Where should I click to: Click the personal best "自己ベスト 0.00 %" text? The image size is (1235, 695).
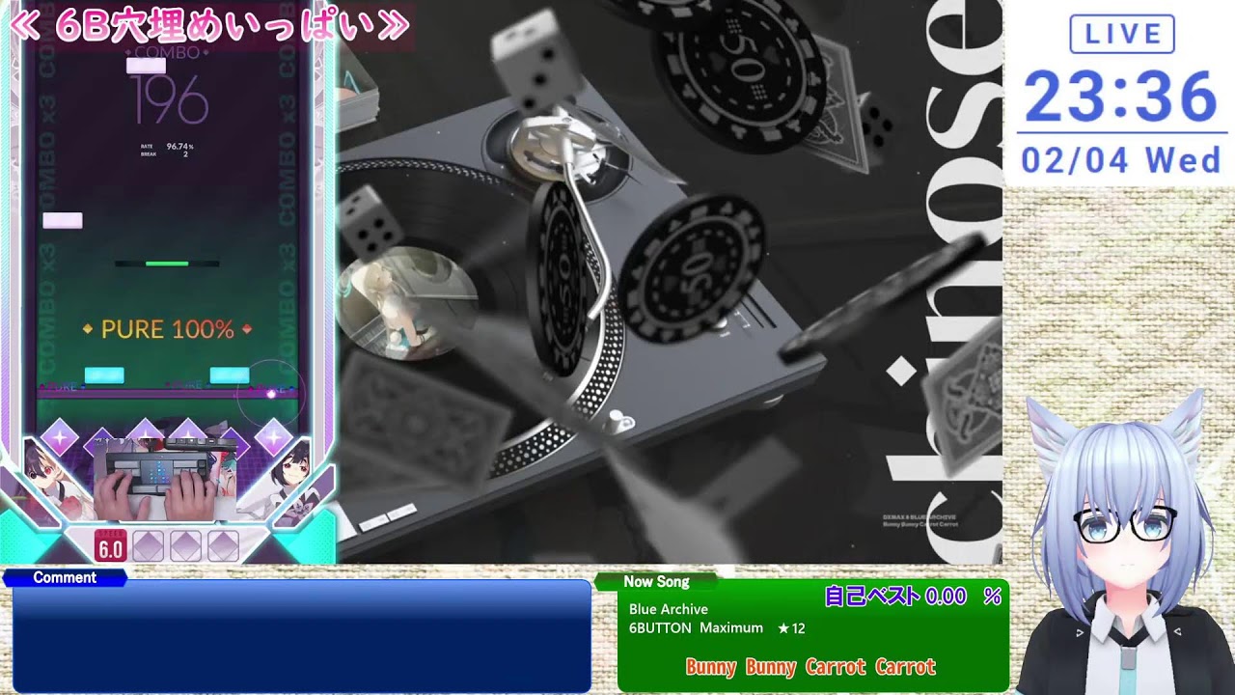point(913,597)
